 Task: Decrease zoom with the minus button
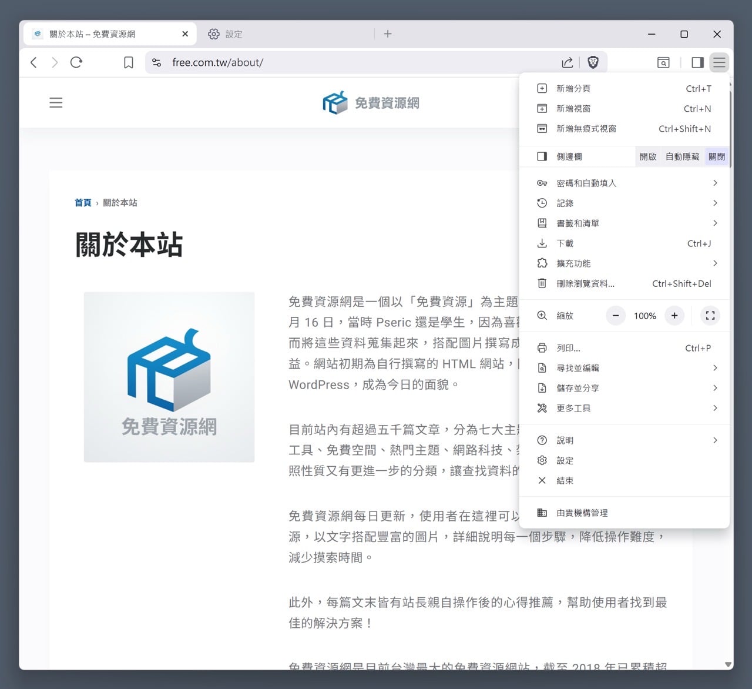(x=616, y=316)
